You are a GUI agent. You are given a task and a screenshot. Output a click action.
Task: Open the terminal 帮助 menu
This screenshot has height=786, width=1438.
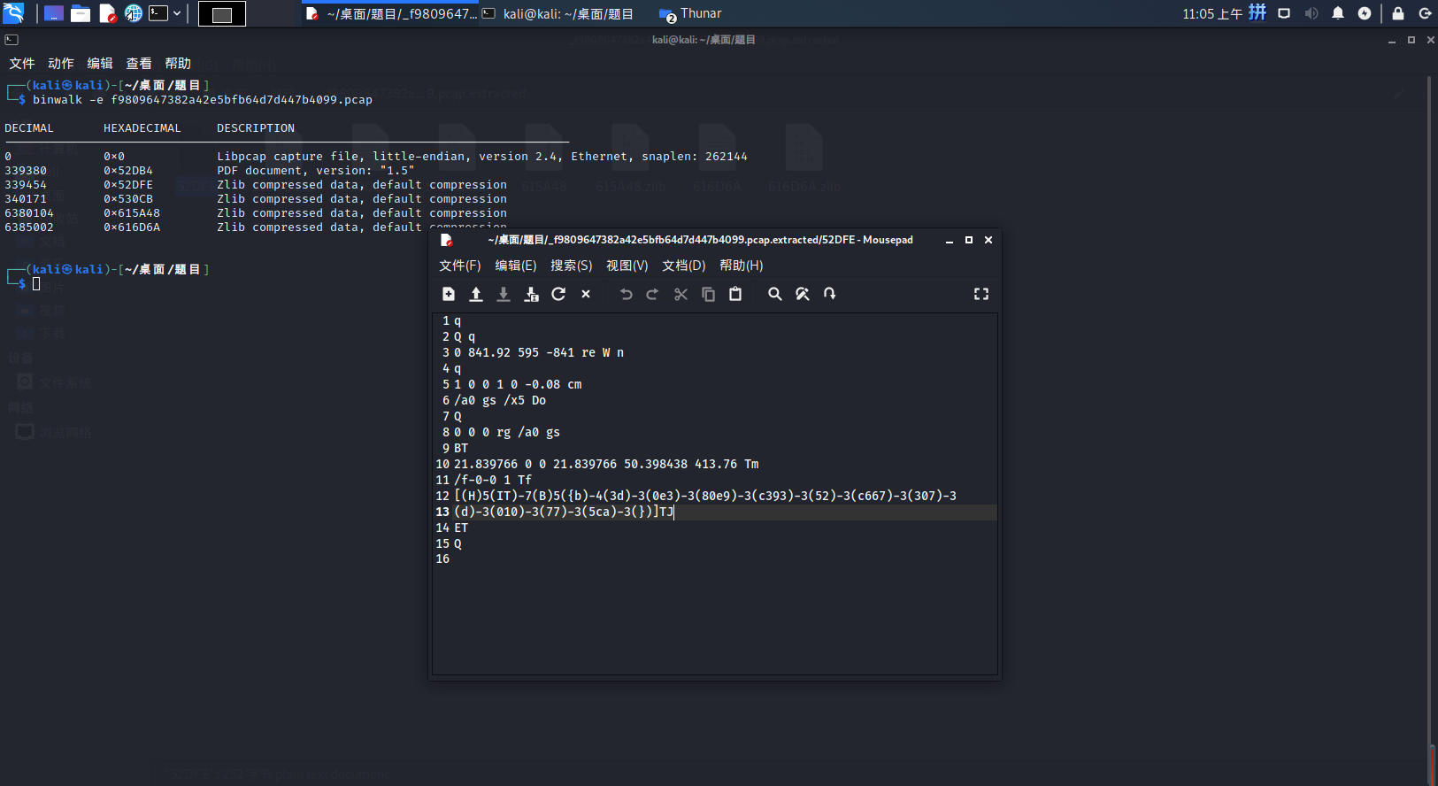point(178,64)
